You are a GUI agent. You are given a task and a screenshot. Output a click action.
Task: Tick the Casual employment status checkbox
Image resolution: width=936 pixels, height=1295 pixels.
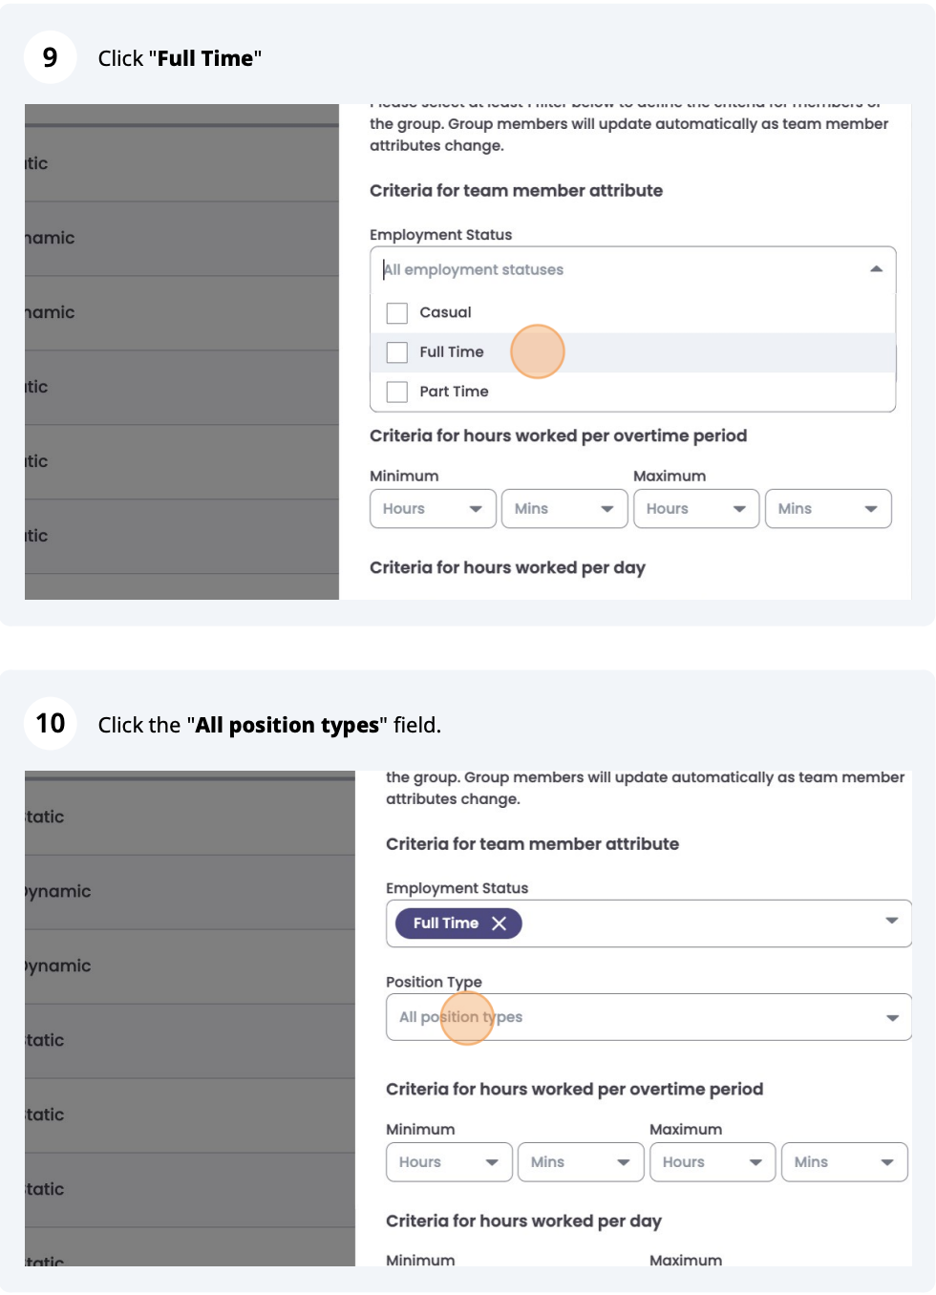pyautogui.click(x=397, y=313)
